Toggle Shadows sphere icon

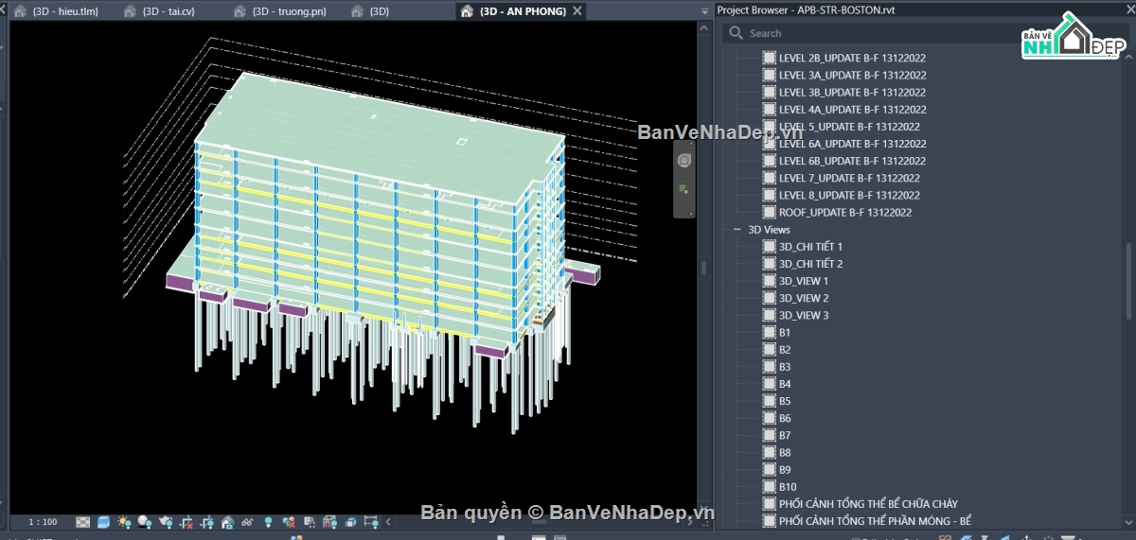(x=144, y=522)
